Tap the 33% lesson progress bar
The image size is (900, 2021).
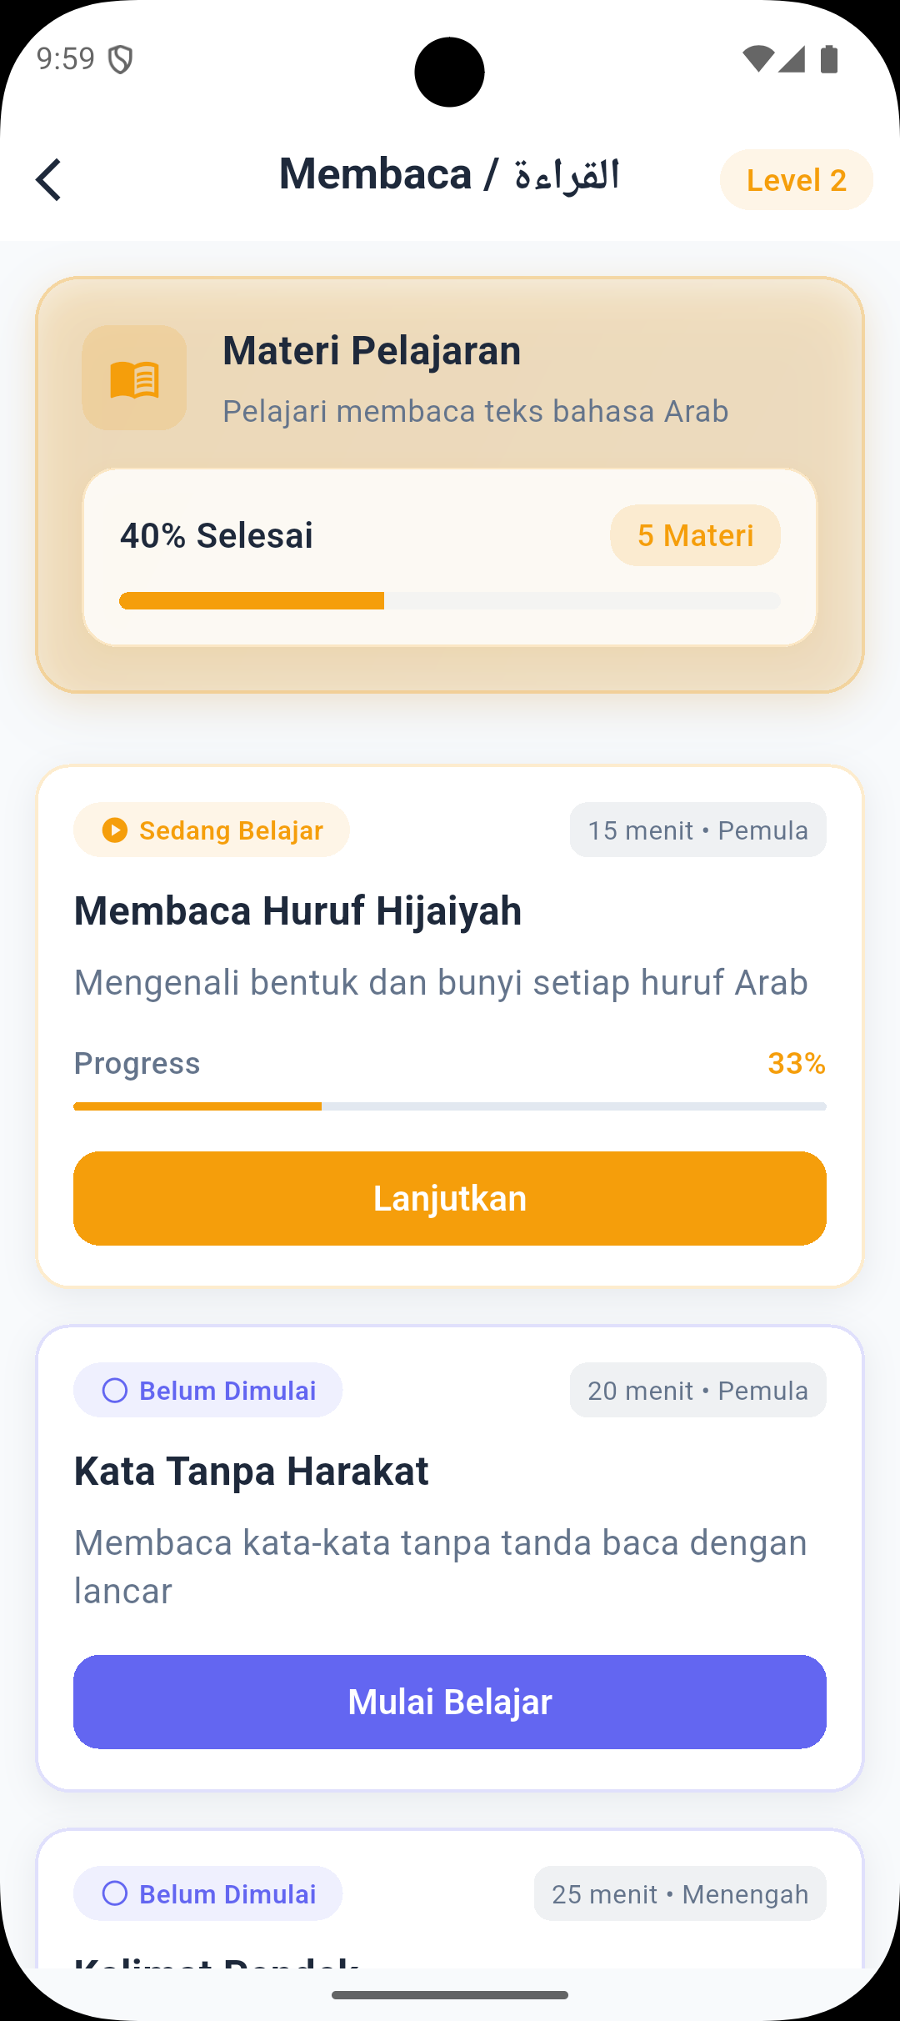tap(450, 1106)
